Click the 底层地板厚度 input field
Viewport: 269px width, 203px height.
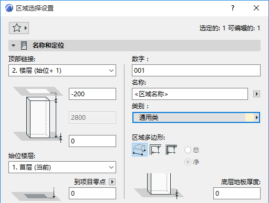point(237,193)
